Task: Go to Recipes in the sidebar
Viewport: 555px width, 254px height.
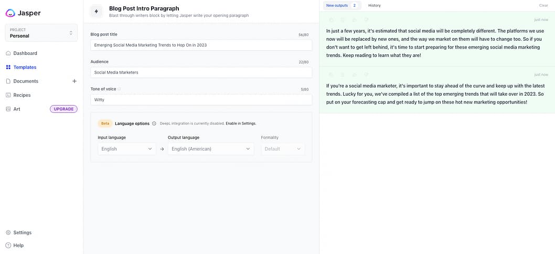Action: pos(22,95)
